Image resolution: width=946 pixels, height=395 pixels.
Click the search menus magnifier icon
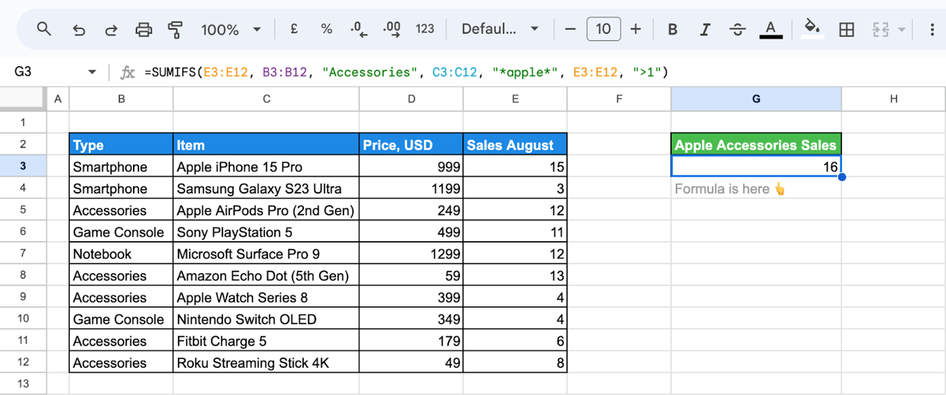coord(44,29)
